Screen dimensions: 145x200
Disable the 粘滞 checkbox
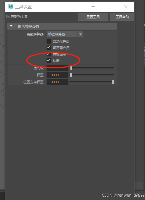(49, 60)
